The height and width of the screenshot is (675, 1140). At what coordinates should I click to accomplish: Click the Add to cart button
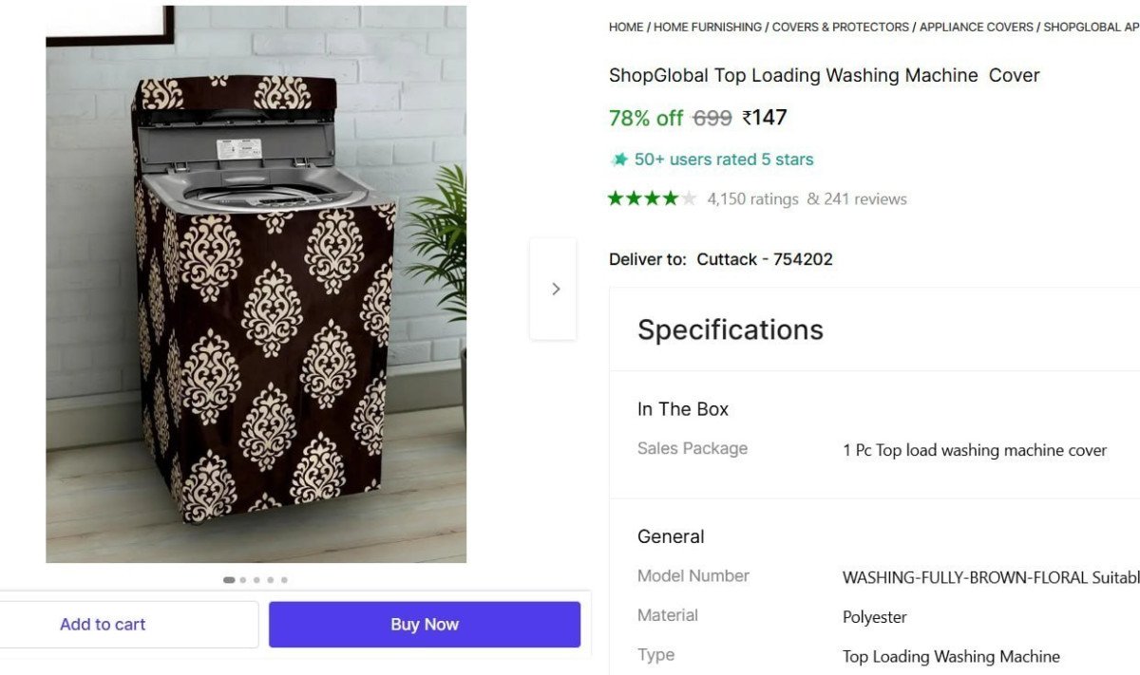[103, 624]
